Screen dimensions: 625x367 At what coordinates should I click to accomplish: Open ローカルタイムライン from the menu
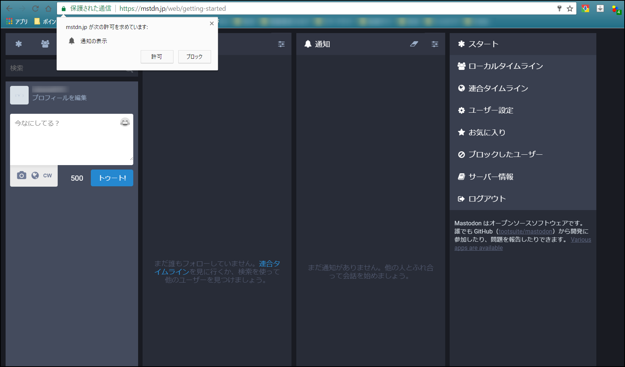(x=505, y=66)
